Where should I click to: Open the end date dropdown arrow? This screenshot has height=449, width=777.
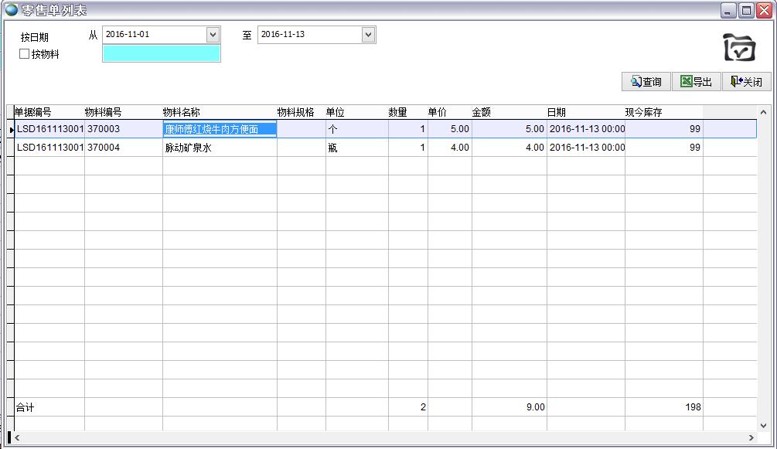click(368, 35)
